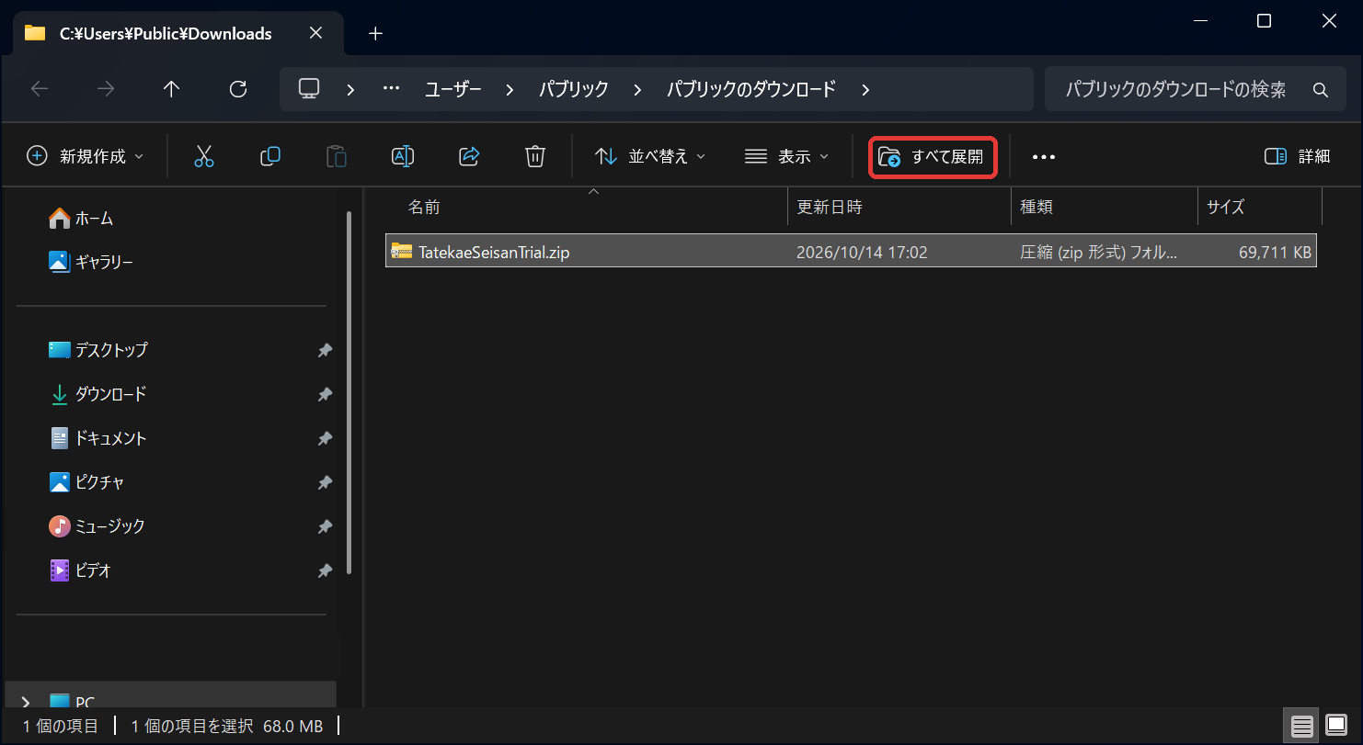Open ビデオ in navigation pane

click(80, 570)
